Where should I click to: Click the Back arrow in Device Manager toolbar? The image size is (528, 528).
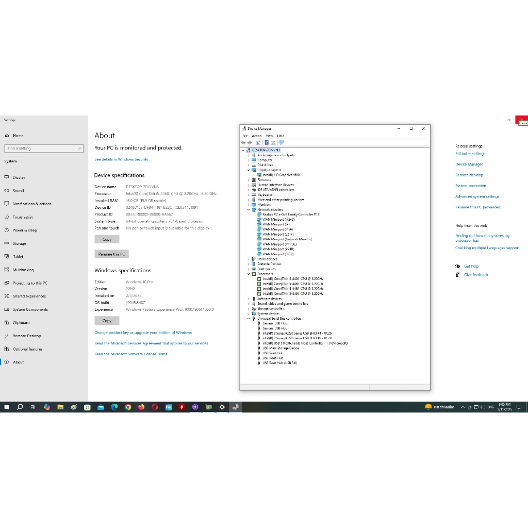click(243, 143)
